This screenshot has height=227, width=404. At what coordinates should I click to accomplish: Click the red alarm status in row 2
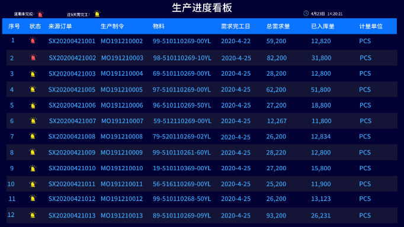coord(33,57)
